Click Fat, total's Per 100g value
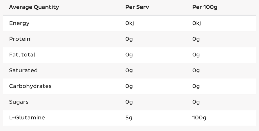The width and height of the screenshot is (259, 131). 196,55
